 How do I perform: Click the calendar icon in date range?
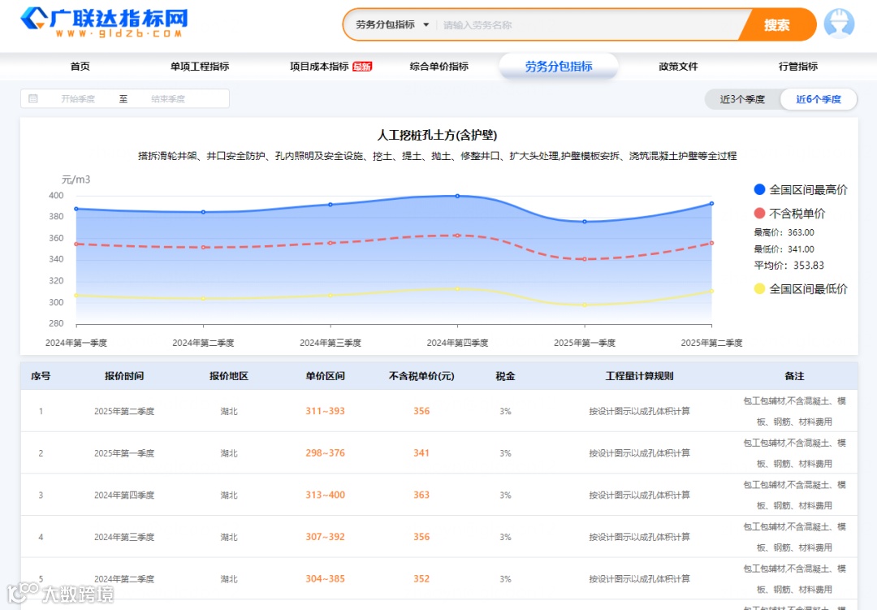pos(33,98)
